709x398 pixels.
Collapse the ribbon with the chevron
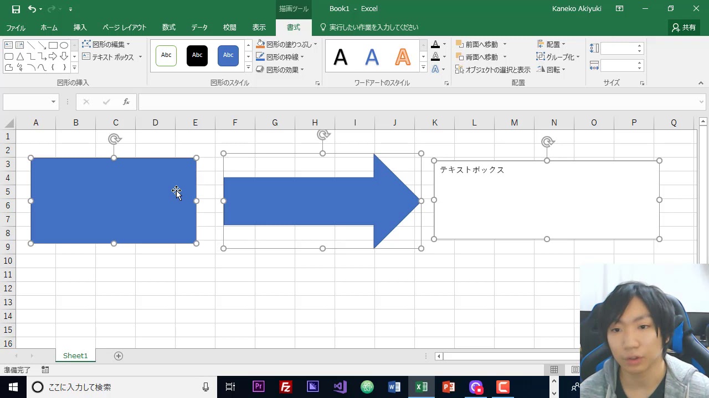(701, 83)
